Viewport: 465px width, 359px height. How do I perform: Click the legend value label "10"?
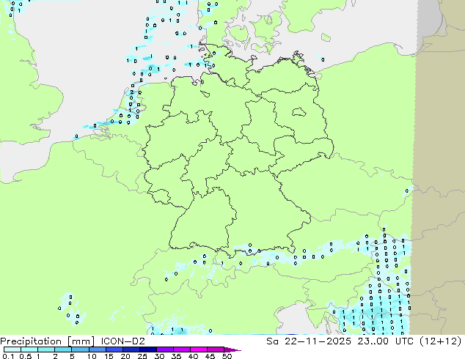coord(92,356)
